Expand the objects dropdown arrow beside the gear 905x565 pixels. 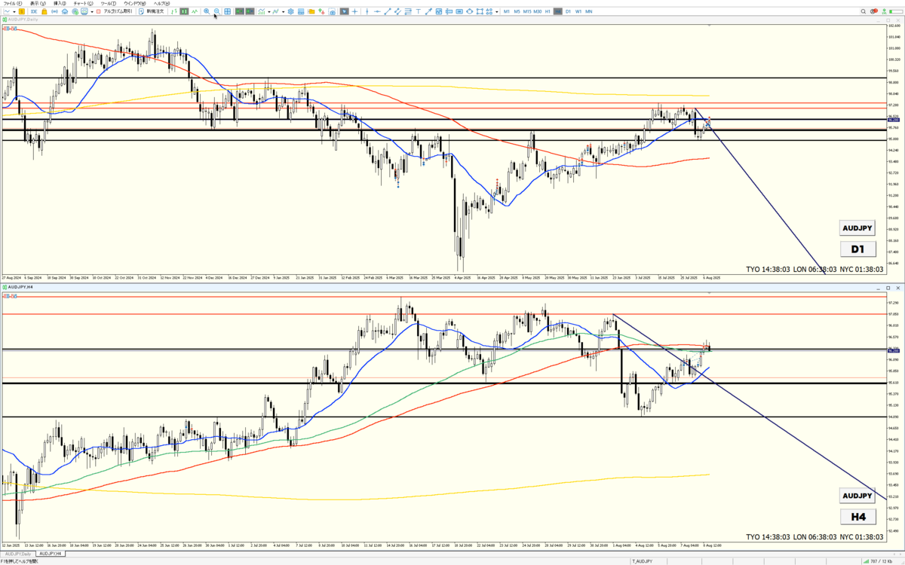click(x=284, y=12)
